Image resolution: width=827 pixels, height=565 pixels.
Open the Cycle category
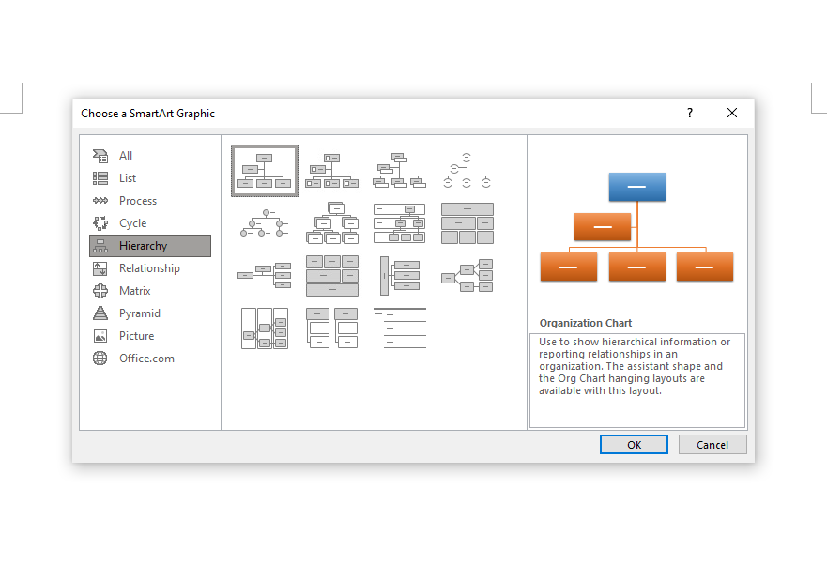(132, 223)
